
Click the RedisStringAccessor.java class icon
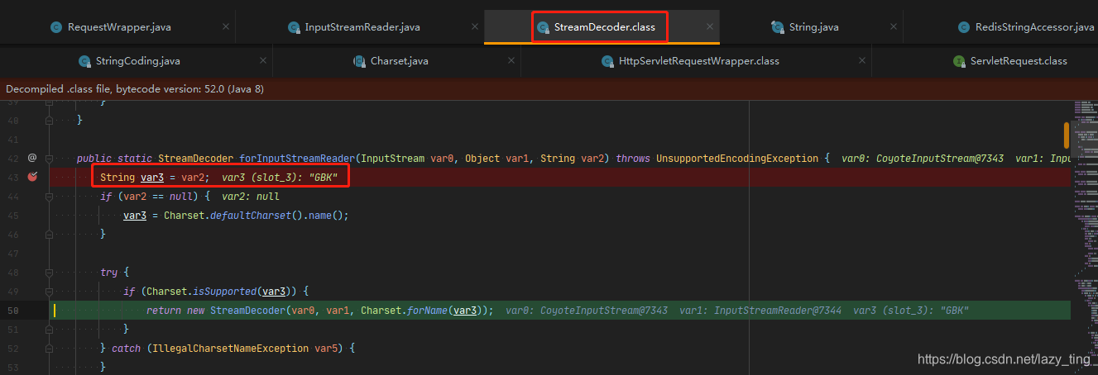pyautogui.click(x=963, y=27)
